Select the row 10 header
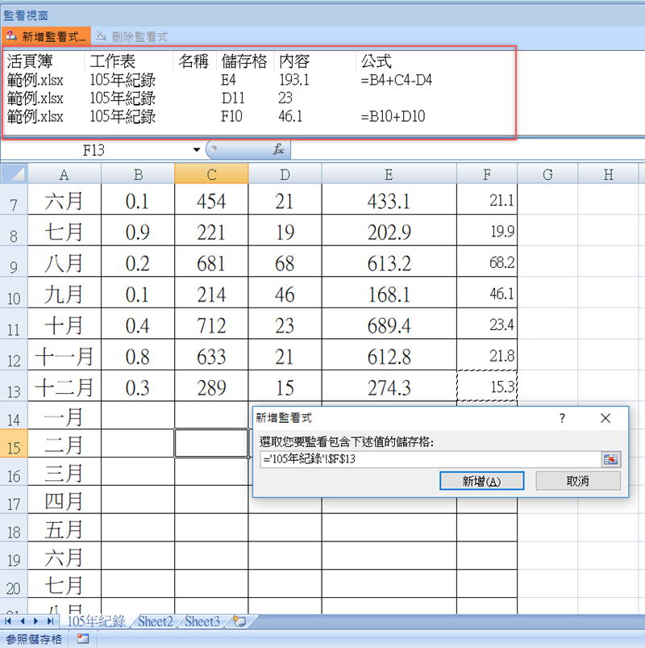The image size is (645, 648). tap(14, 295)
